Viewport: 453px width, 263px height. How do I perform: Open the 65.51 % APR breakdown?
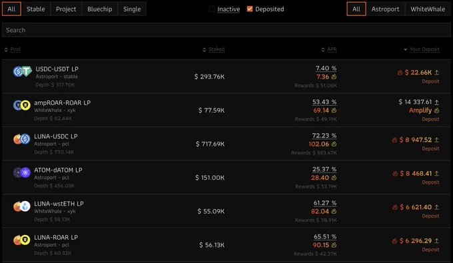pos(325,237)
